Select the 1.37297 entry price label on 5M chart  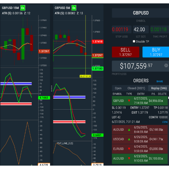click(97, 55)
